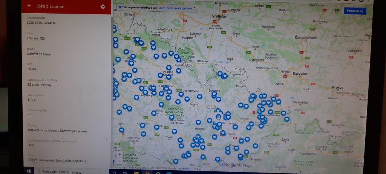
Task: Select heart marker beside Pelhřimov label
Action: tap(142, 125)
